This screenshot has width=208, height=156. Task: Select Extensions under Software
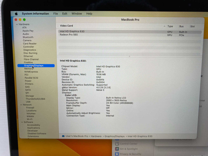click(x=33, y=136)
